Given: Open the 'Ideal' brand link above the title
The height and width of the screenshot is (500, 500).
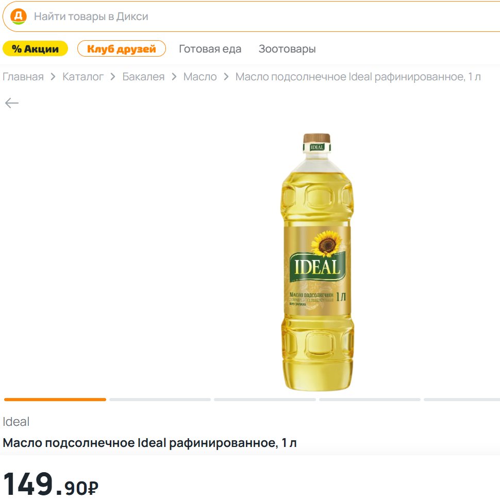Looking at the screenshot, I should point(16,422).
